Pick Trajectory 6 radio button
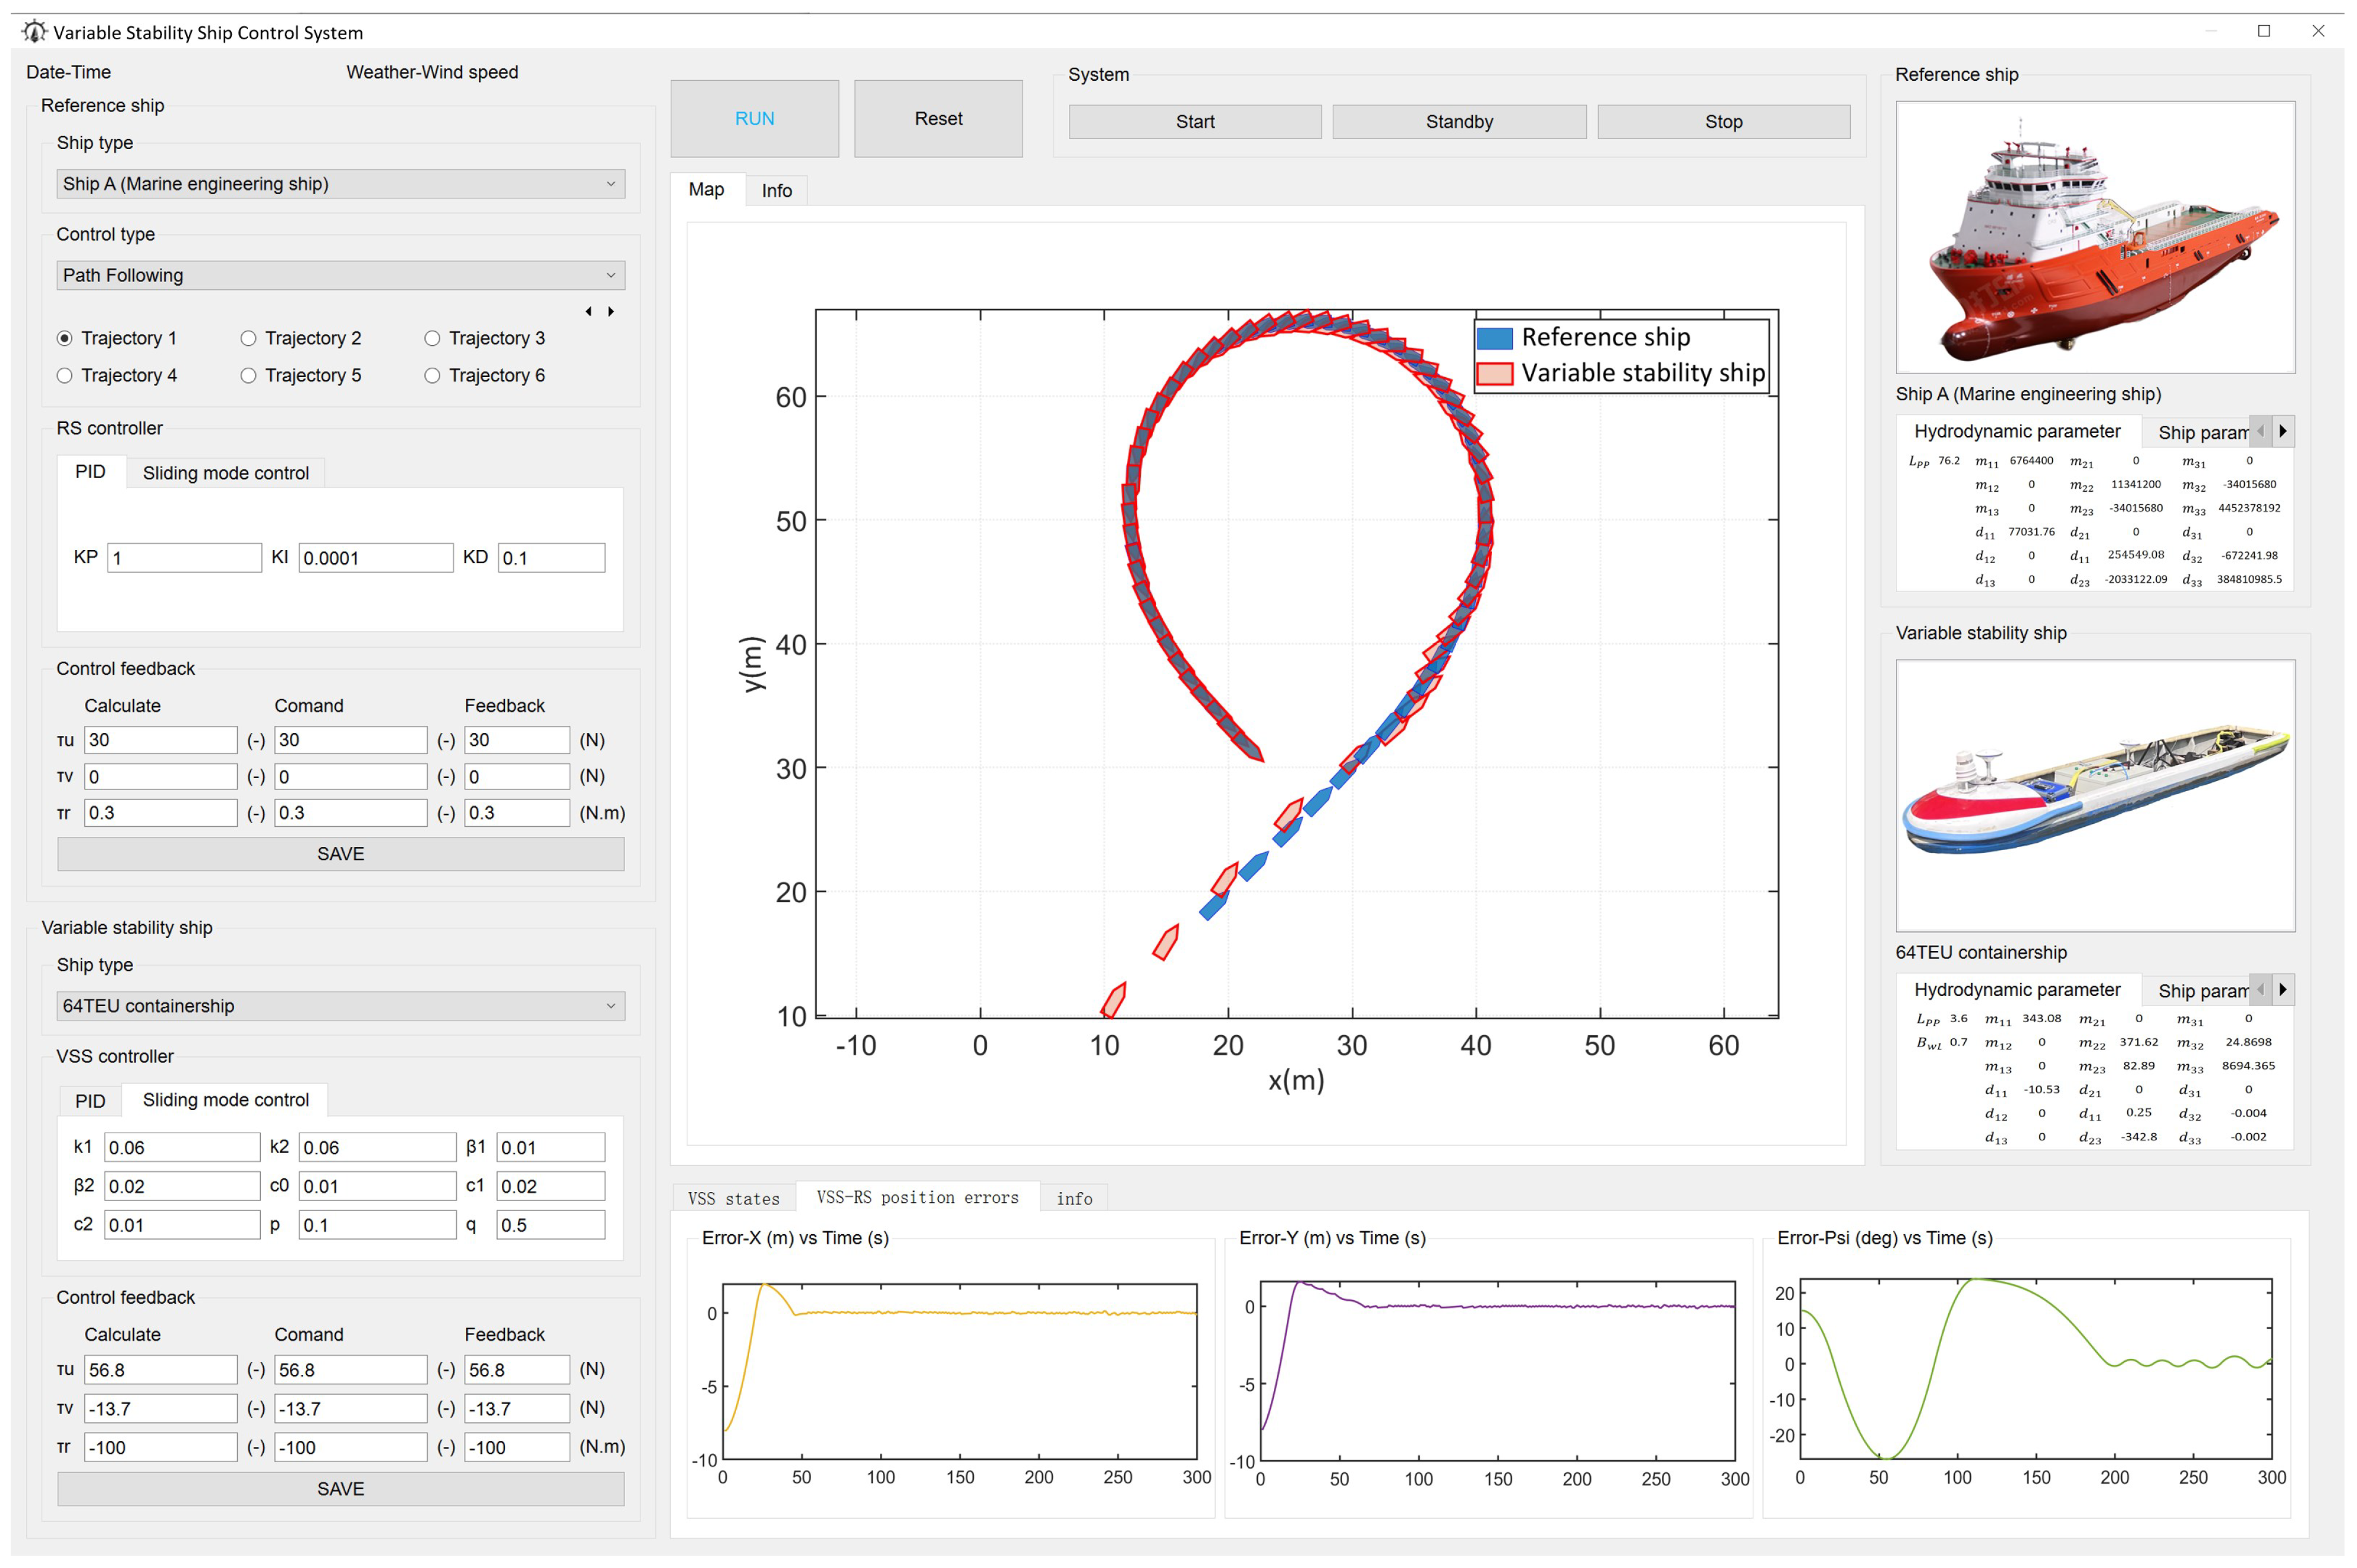The height and width of the screenshot is (1568, 2357). point(432,375)
